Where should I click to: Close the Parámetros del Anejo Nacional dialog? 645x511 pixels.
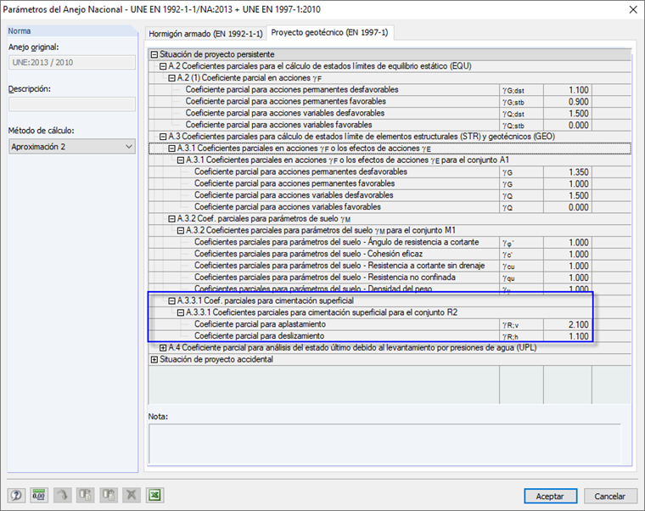pyautogui.click(x=633, y=9)
